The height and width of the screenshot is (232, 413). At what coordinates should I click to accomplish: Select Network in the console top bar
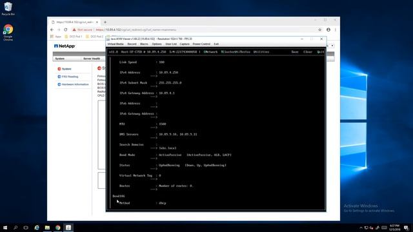[x=211, y=52]
